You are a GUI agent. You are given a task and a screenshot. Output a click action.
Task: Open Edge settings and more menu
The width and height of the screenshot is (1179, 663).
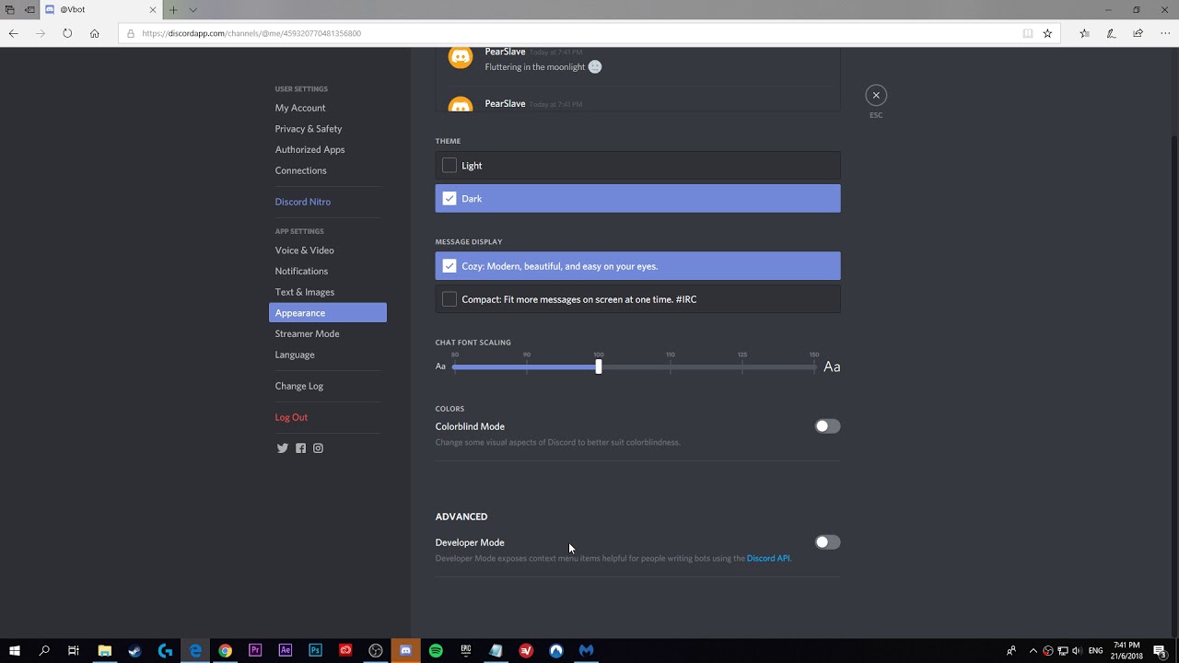pos(1165,33)
